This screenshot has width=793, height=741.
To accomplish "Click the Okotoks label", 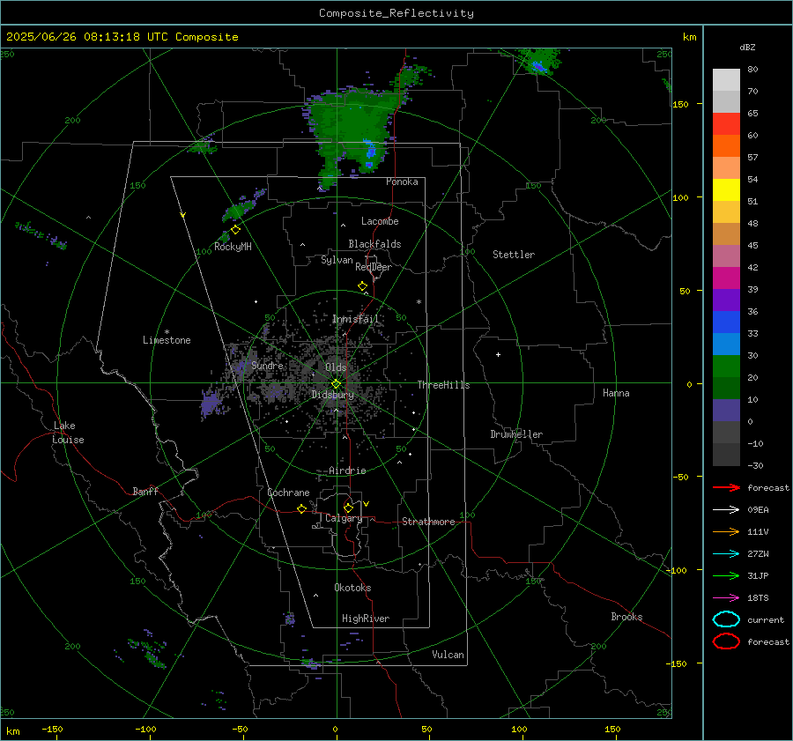I will pyautogui.click(x=352, y=588).
